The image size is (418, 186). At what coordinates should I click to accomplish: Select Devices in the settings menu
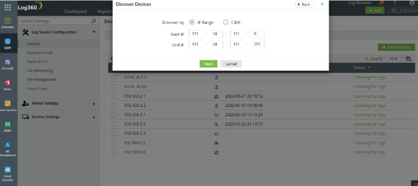(x=33, y=44)
